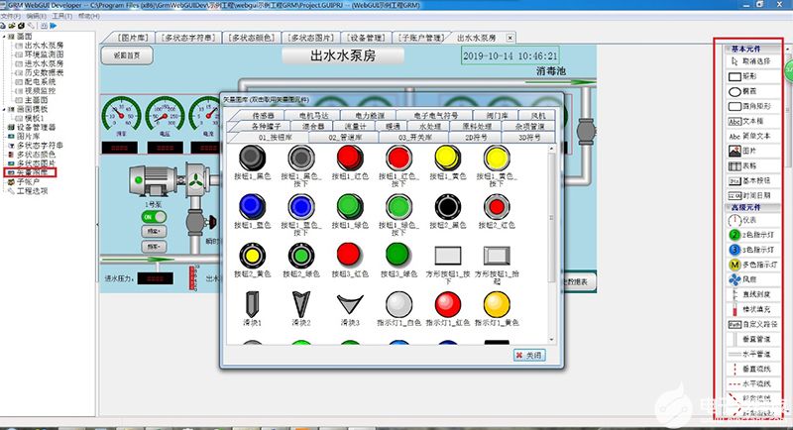Select the 指示灯1_红色 indicator lamp

[x=448, y=304]
